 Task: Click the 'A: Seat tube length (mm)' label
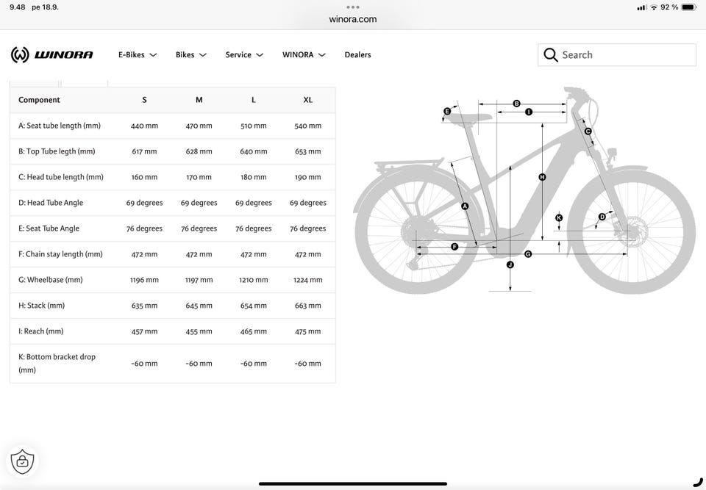[x=60, y=126]
